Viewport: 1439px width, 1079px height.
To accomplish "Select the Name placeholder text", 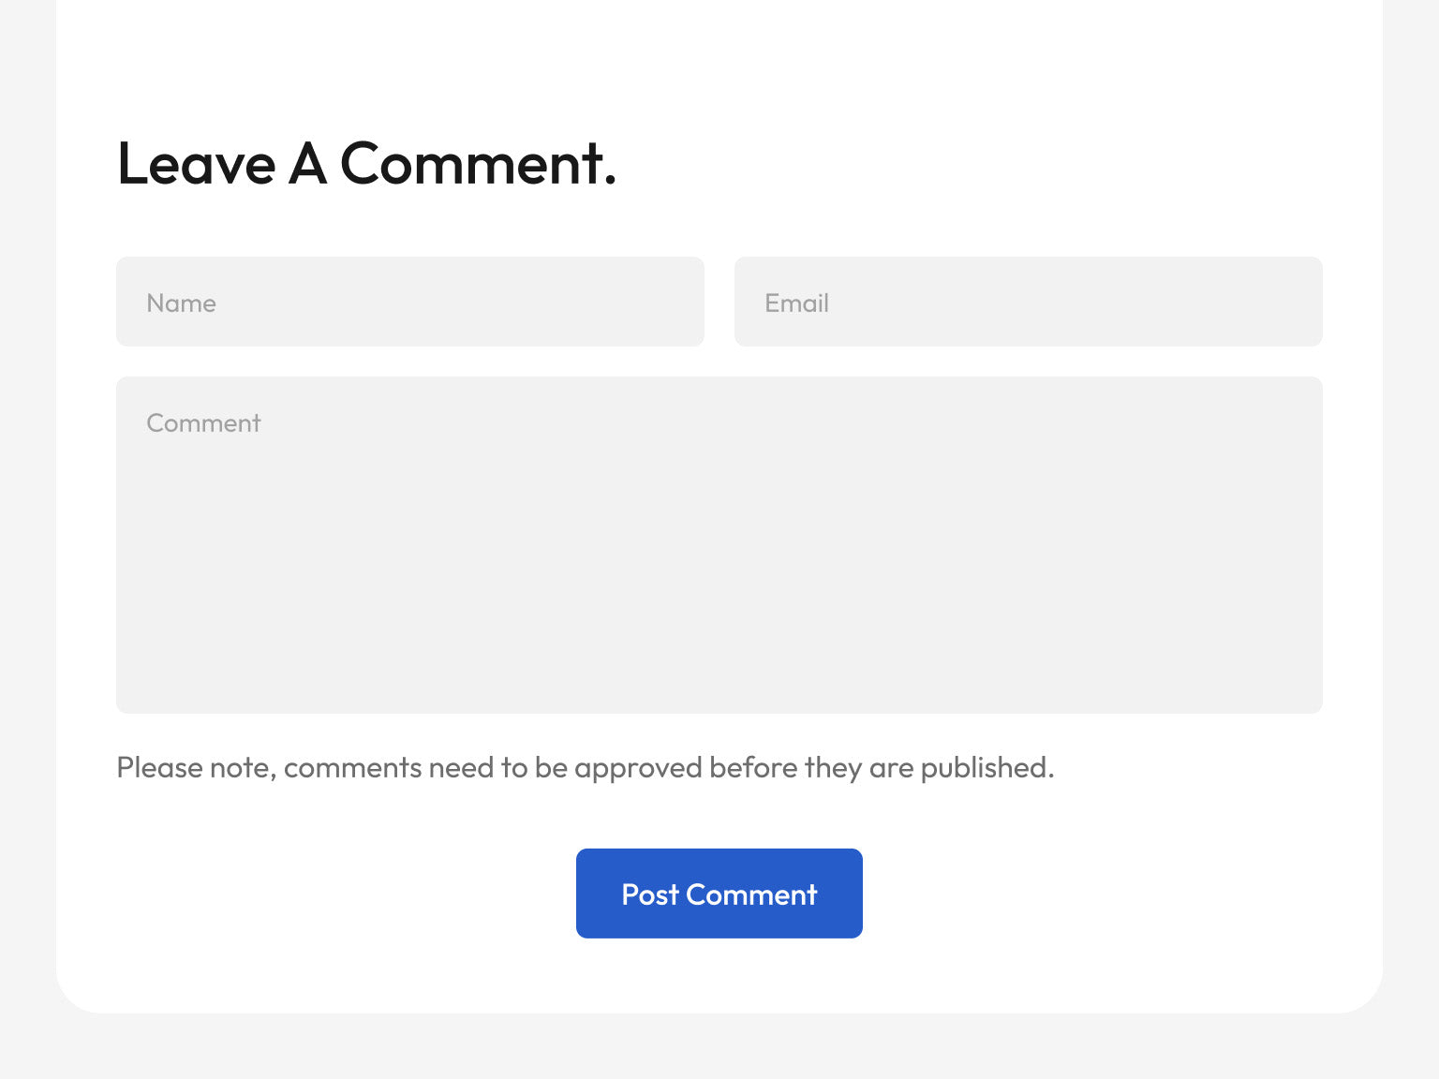I will [x=181, y=303].
